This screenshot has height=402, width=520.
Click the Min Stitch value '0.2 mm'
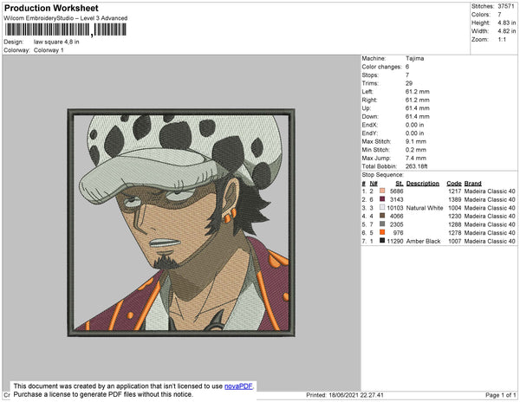click(416, 150)
